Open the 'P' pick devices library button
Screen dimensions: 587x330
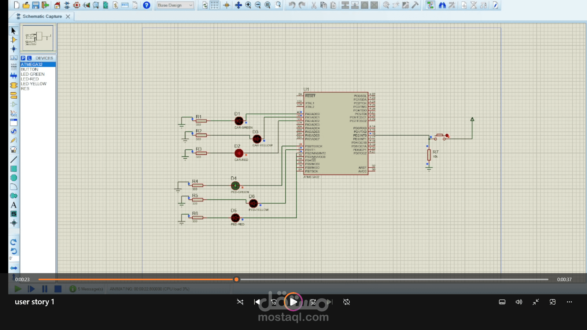(23, 58)
